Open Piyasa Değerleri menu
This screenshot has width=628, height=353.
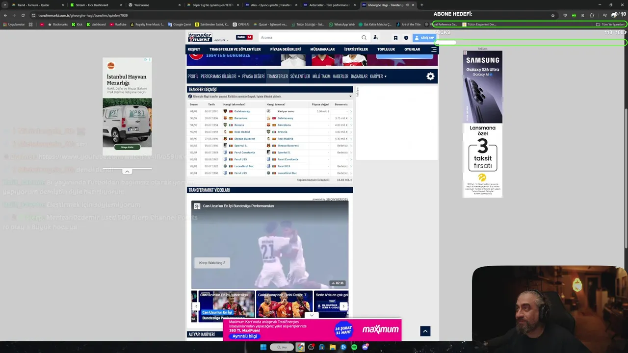(x=285, y=50)
